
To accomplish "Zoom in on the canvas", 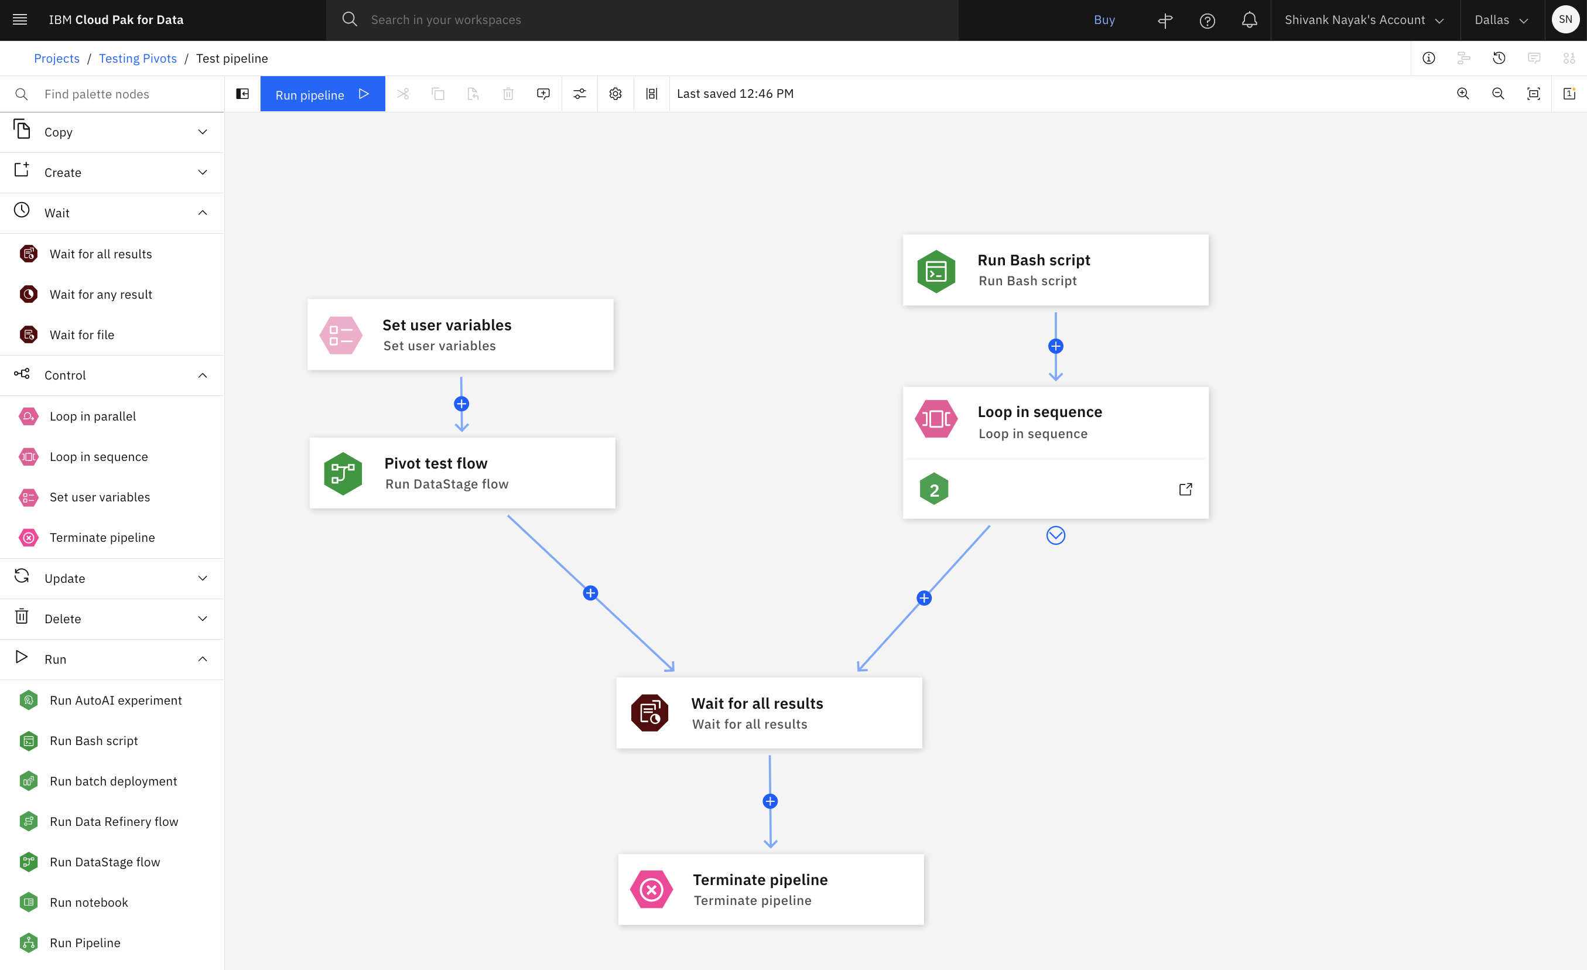I will click(x=1463, y=94).
